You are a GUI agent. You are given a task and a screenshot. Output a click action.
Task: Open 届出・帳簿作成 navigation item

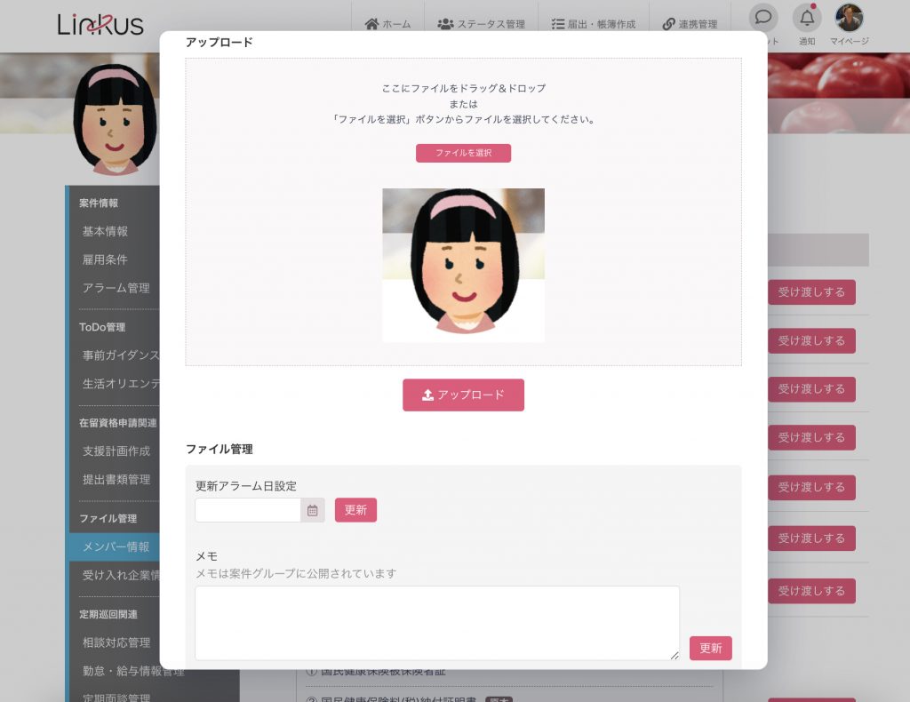[593, 24]
